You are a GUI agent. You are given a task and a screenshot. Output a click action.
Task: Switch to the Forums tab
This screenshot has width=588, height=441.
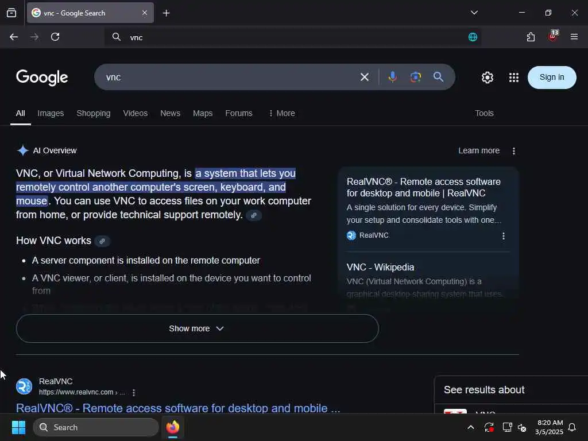(x=239, y=113)
